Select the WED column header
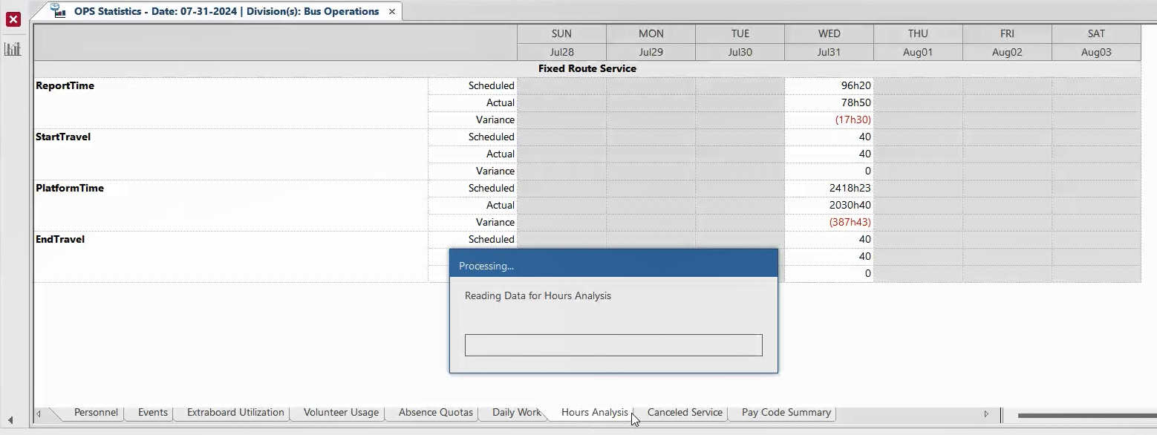1157x435 pixels. click(829, 33)
